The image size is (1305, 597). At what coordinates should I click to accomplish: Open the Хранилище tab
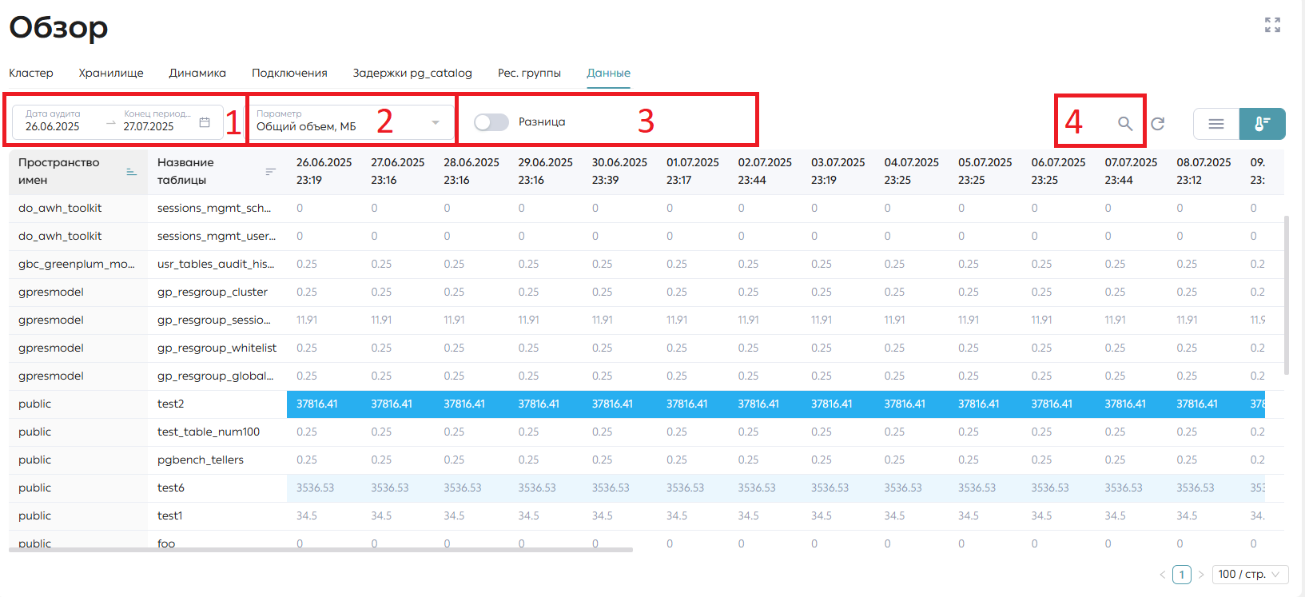[x=111, y=73]
